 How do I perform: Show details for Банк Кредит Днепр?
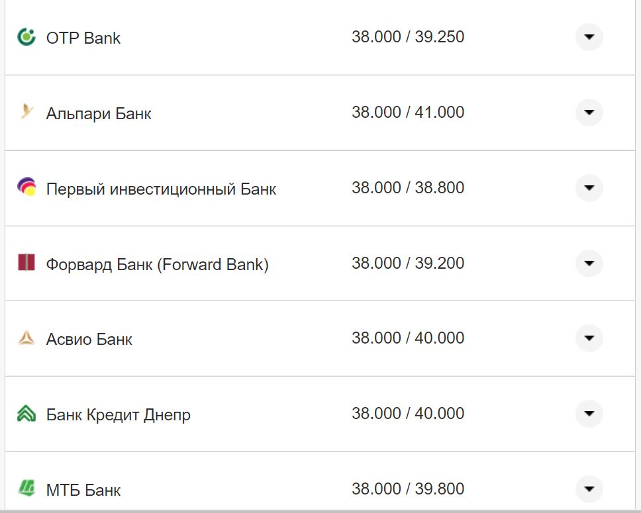coord(589,414)
